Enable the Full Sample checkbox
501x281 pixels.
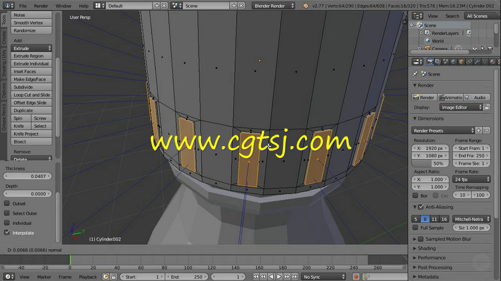[x=415, y=227]
